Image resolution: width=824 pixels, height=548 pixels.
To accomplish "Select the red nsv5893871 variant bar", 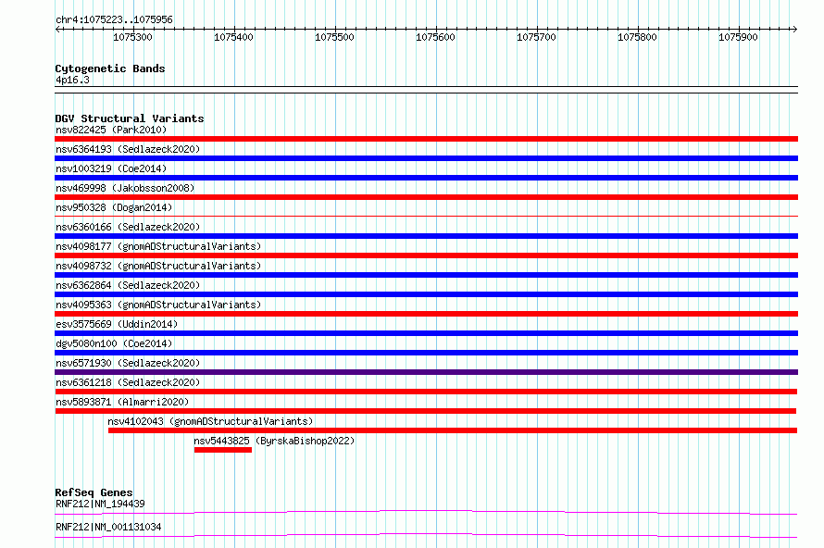I will click(425, 411).
